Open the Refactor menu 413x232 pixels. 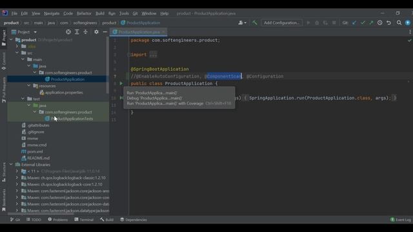[84, 14]
